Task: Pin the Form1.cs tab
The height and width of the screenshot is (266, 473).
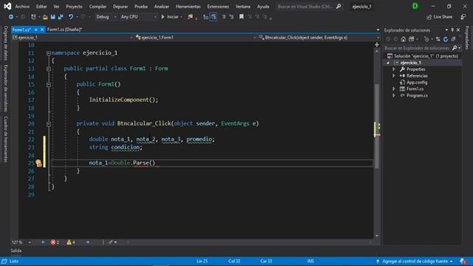Action: [35, 30]
